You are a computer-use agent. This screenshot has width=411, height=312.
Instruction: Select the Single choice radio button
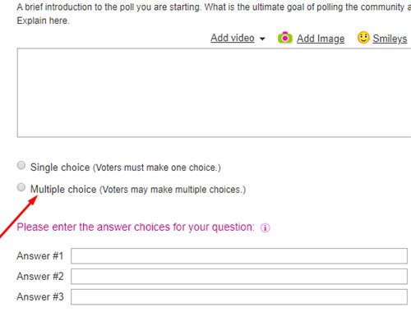point(21,165)
